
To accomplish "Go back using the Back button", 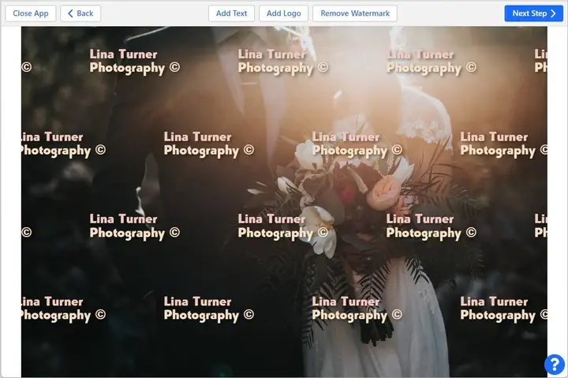I will tap(80, 13).
